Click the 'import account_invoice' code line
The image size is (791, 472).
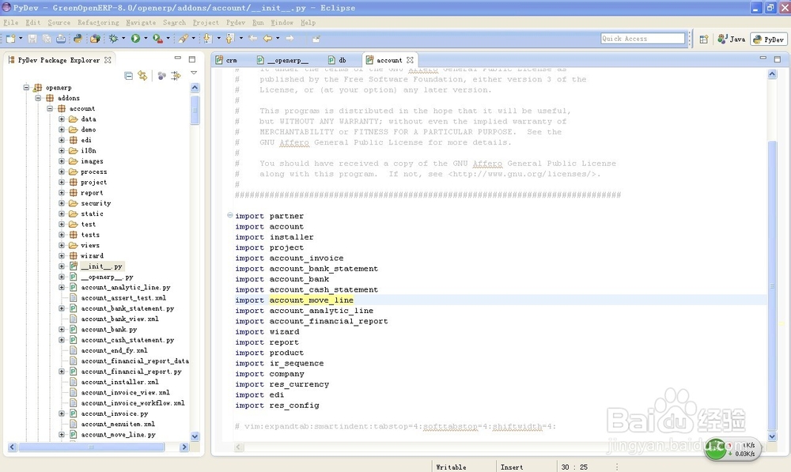pos(289,259)
